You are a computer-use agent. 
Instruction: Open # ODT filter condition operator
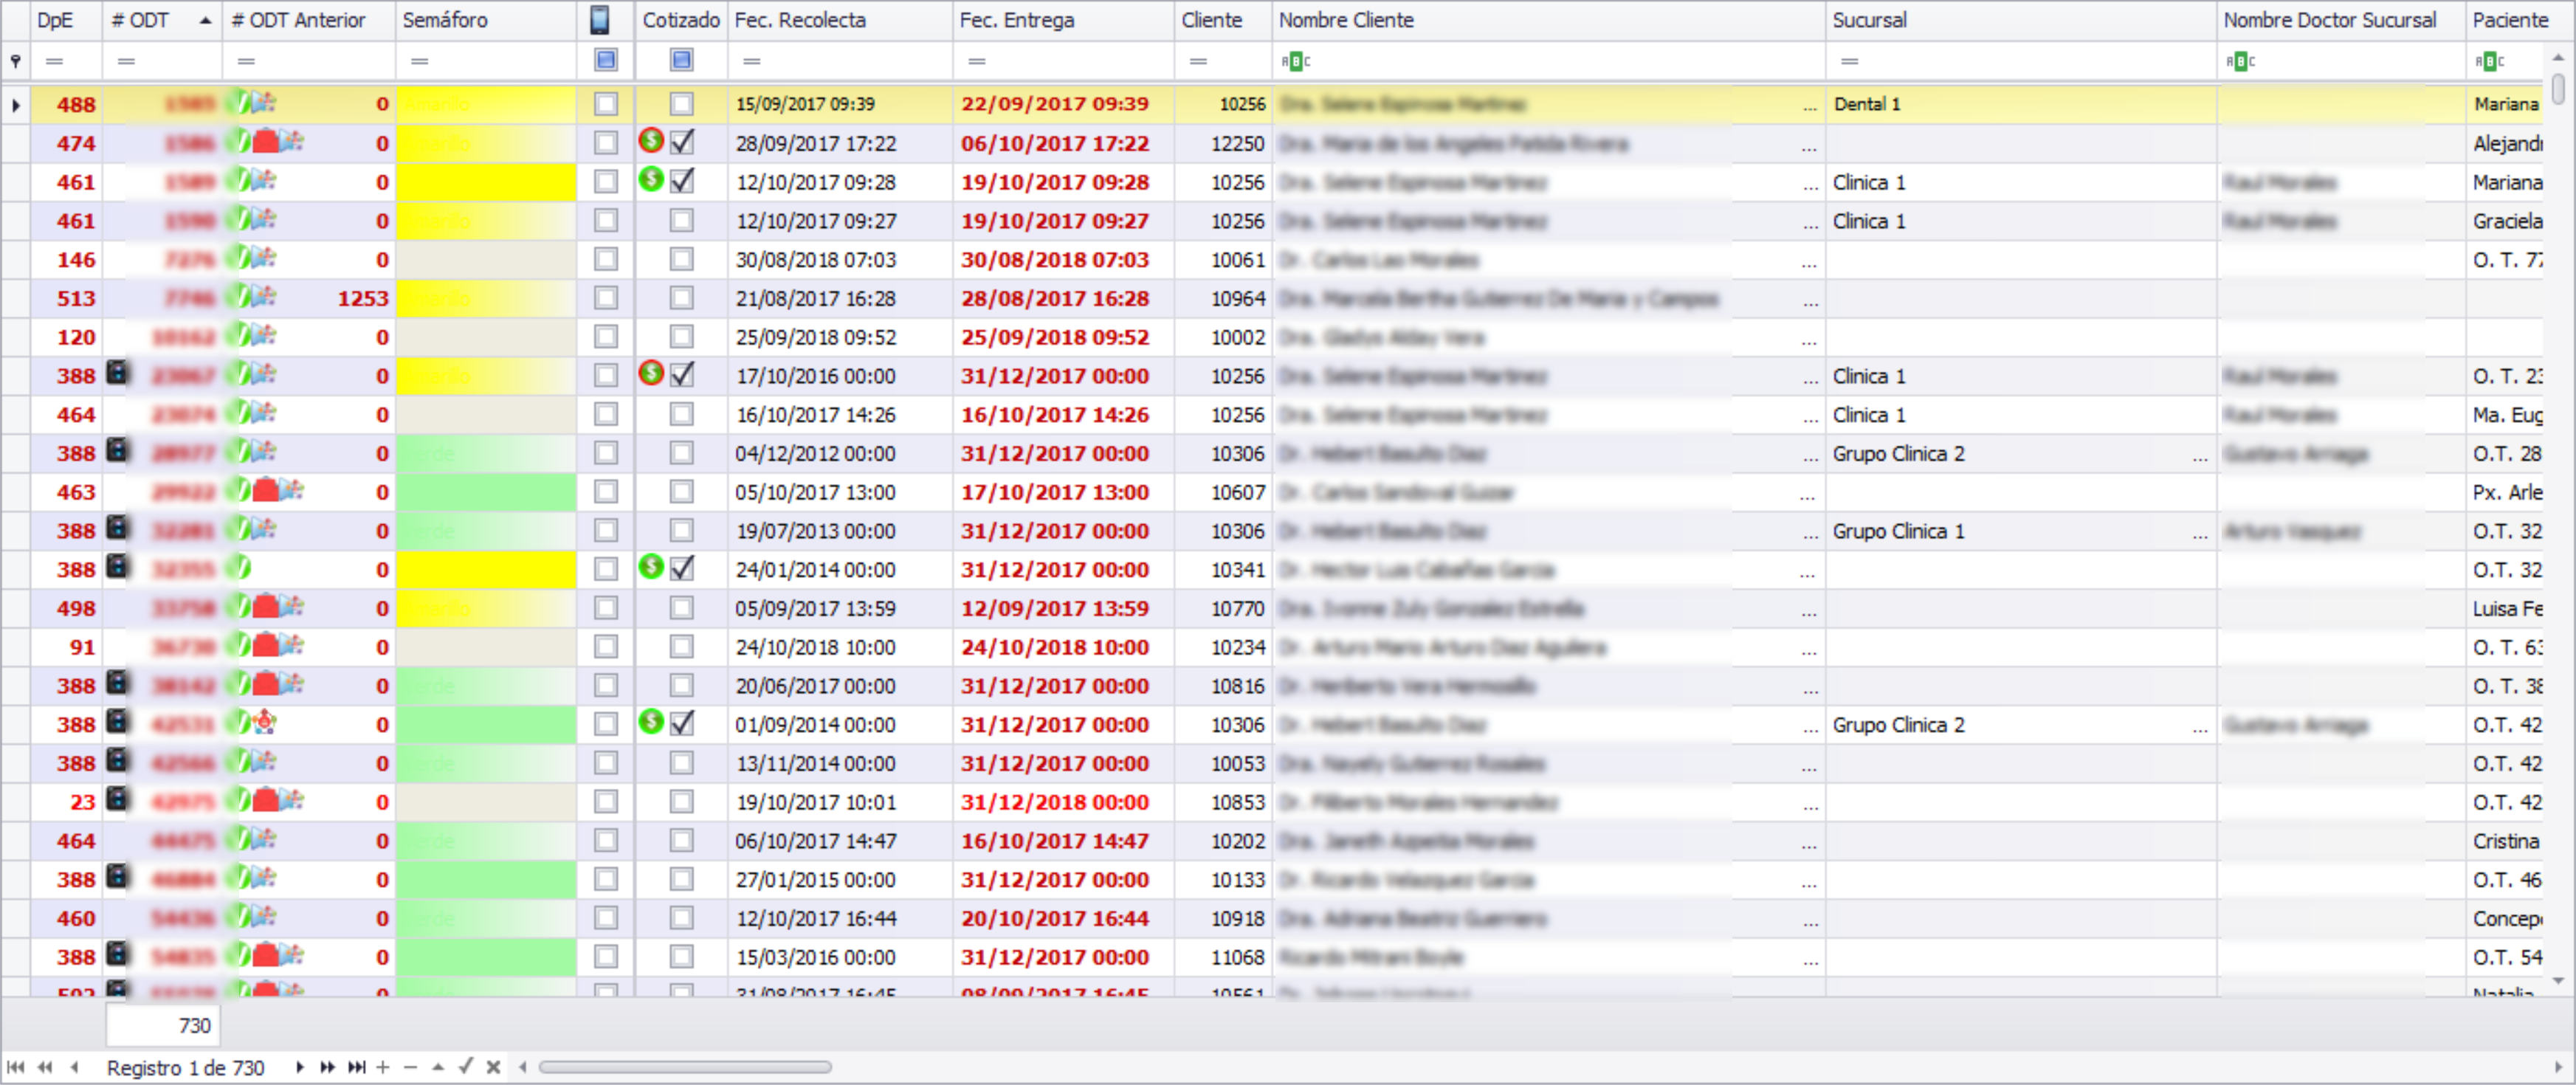tap(126, 61)
